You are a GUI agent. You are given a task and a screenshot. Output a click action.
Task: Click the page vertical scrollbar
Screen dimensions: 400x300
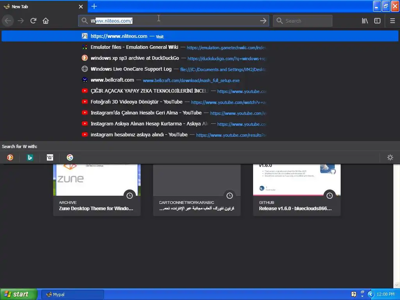coord(396,225)
